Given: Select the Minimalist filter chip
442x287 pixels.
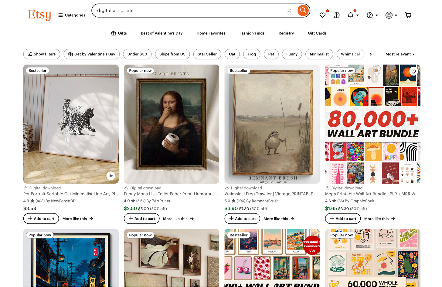Looking at the screenshot, I should [x=319, y=54].
